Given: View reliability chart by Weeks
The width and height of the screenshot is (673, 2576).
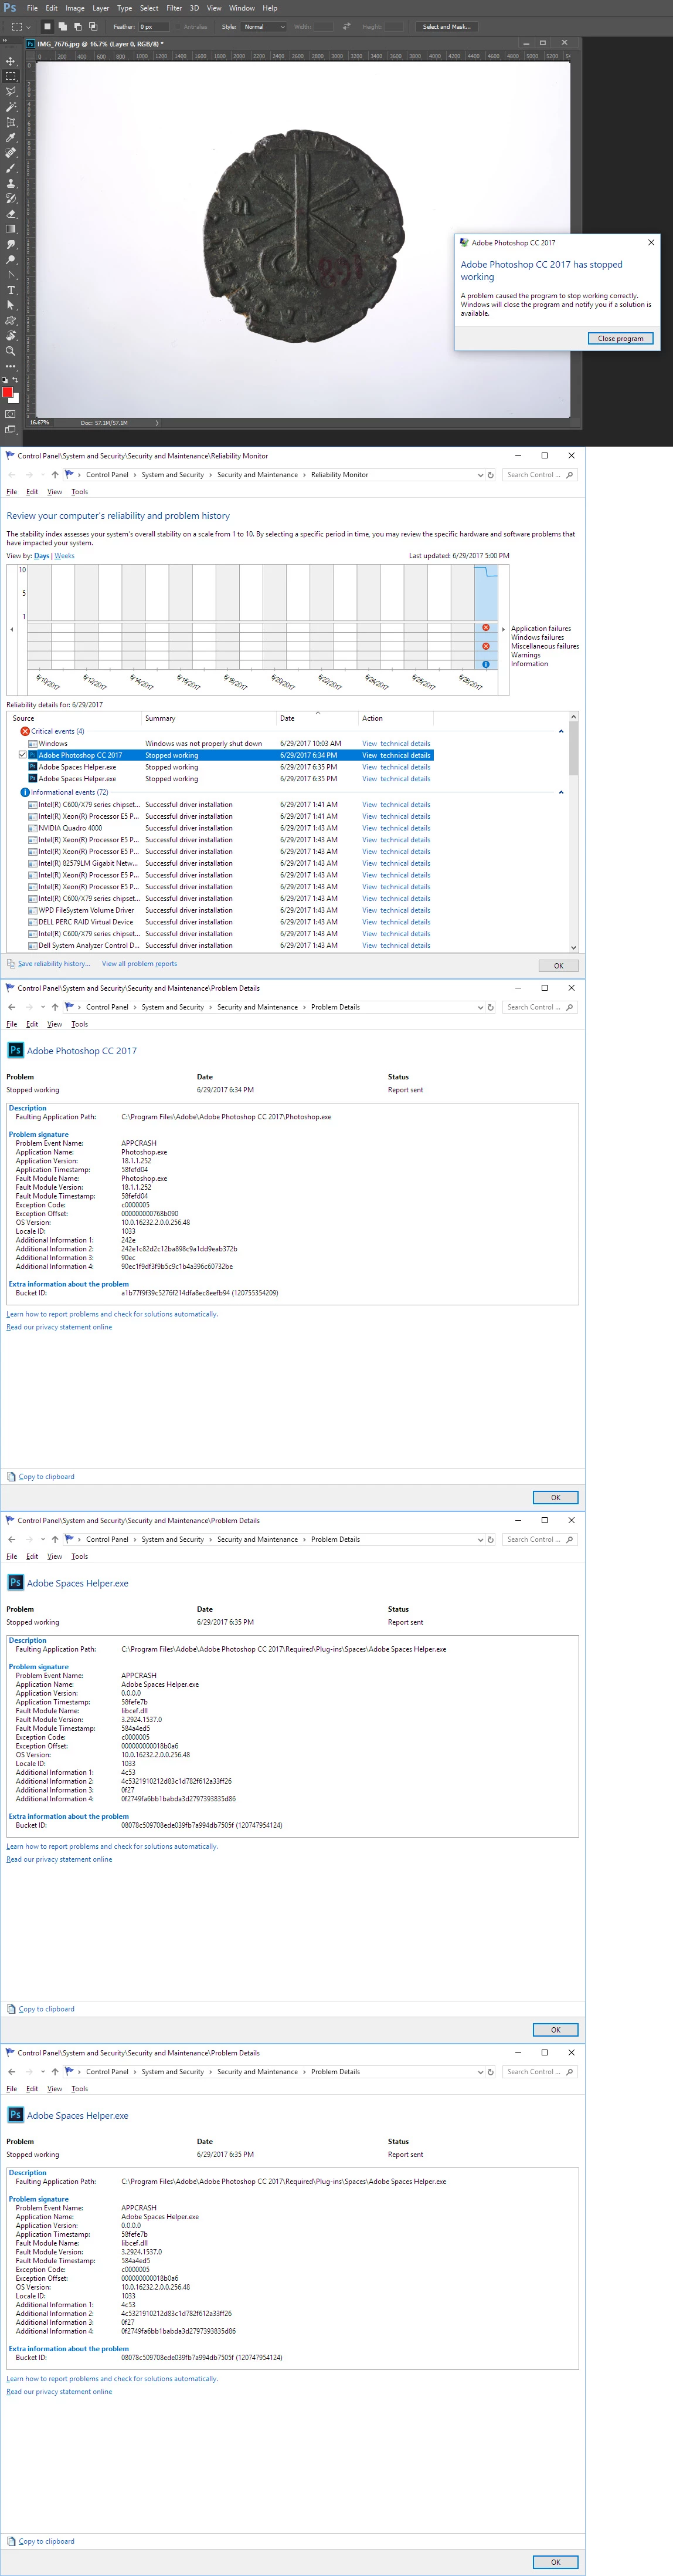Looking at the screenshot, I should [65, 556].
